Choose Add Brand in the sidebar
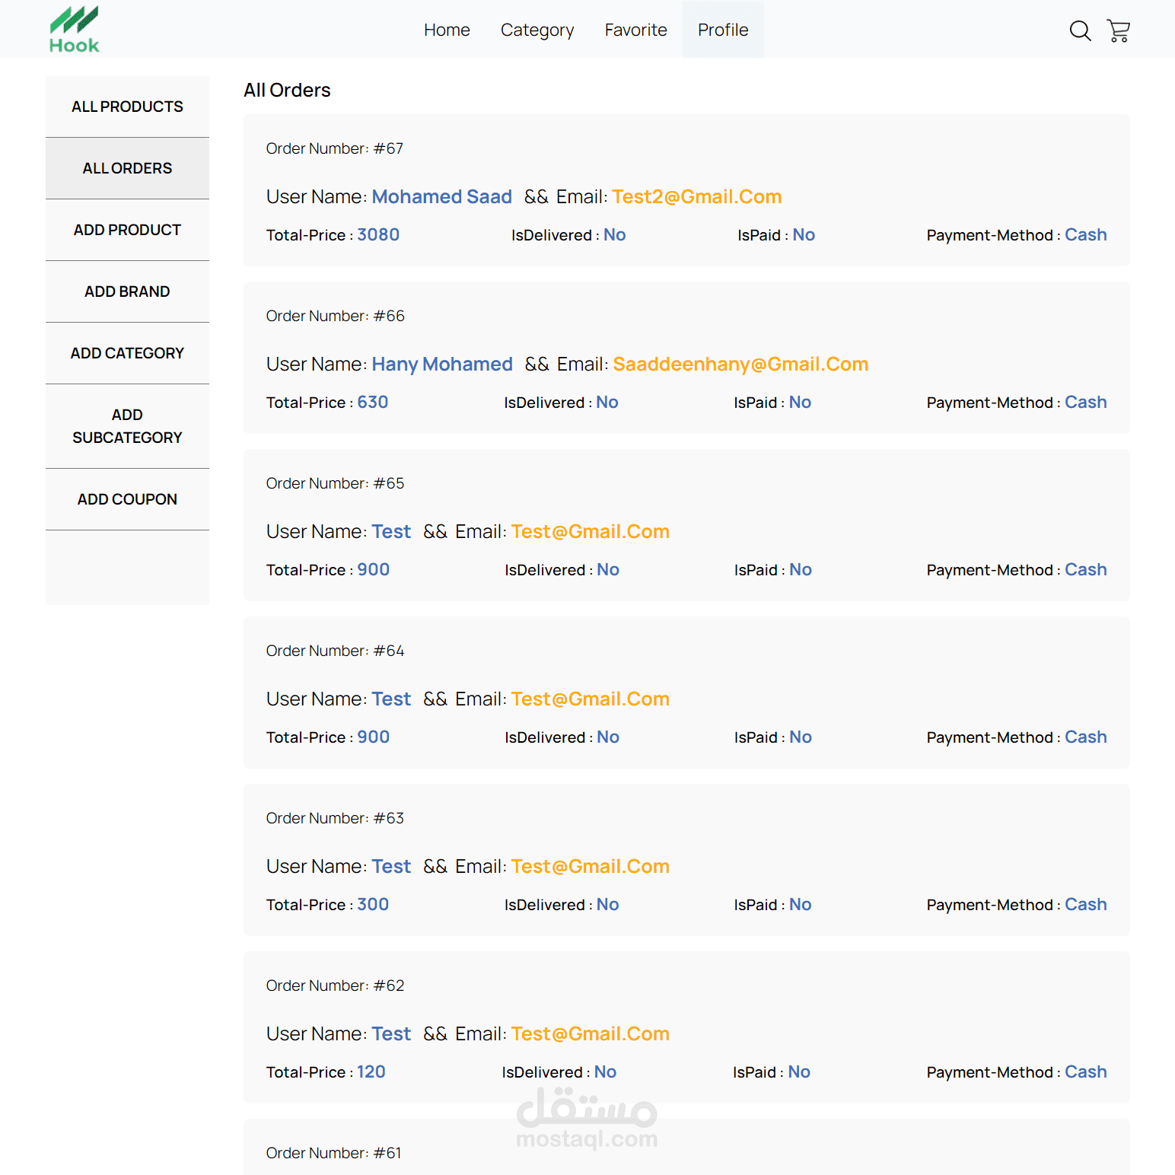 point(127,291)
